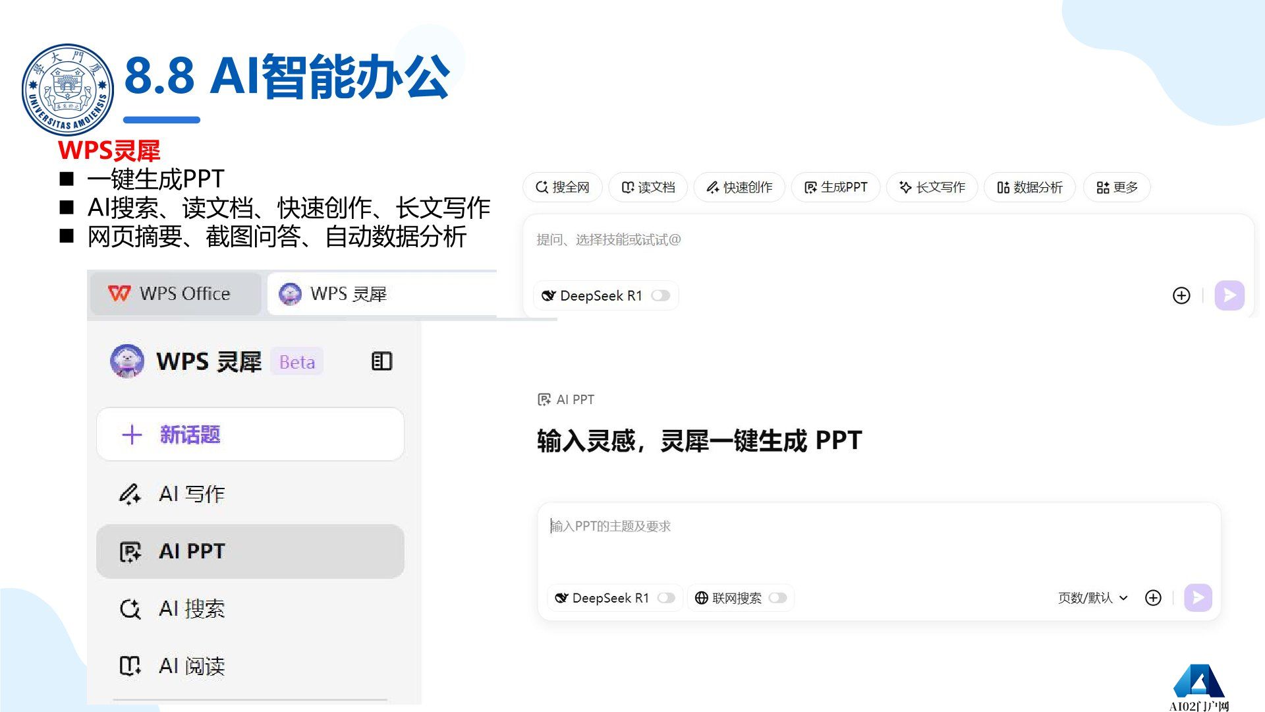Click the 生成PPT chip icon
Image resolution: width=1265 pixels, height=712 pixels.
point(810,187)
